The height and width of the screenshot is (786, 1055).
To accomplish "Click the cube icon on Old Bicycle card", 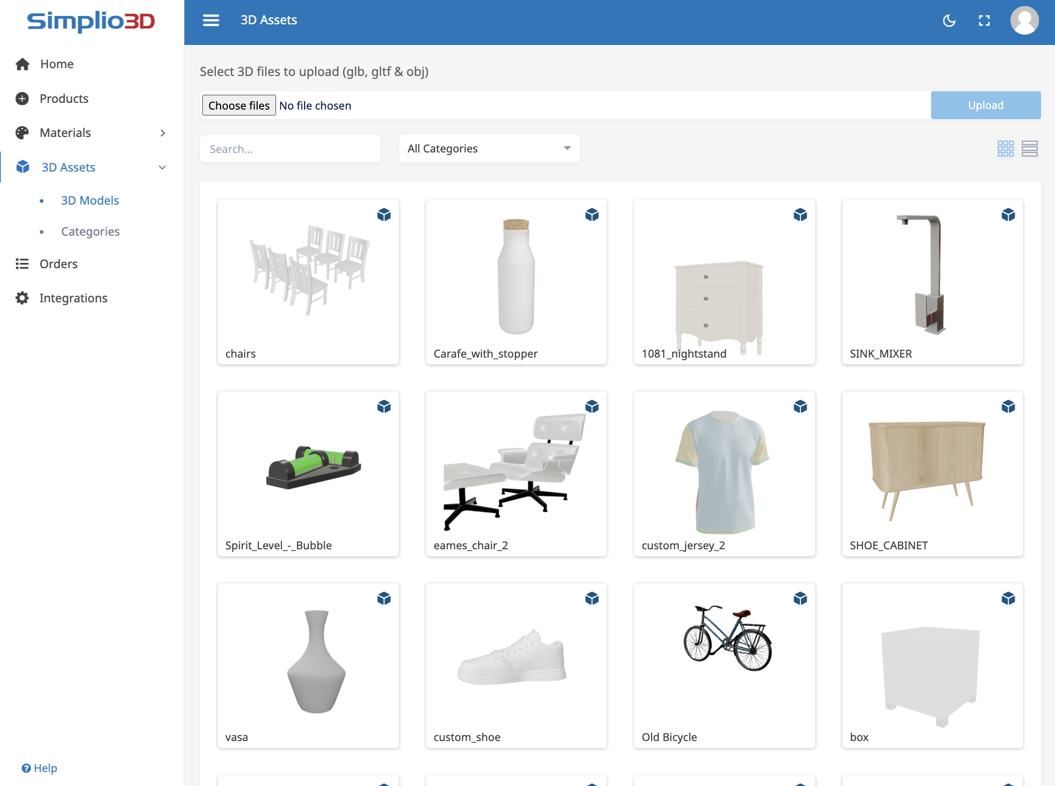I will 800,598.
